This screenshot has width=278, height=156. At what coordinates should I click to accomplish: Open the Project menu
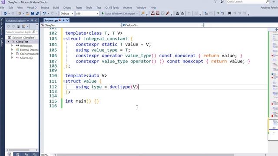tap(45, 8)
